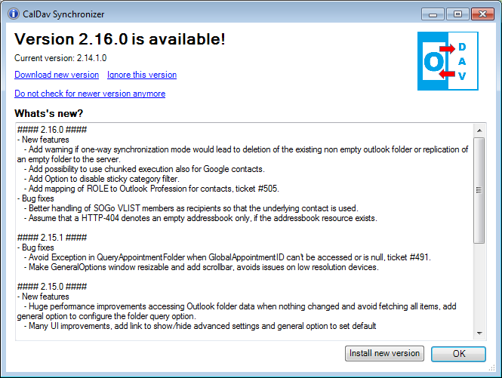Click the changelog scrollbar down arrow

480,333
